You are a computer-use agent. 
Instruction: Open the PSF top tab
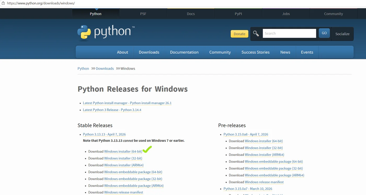[143, 14]
